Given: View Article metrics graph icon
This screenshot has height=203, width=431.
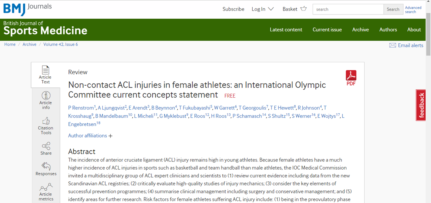Looking at the screenshot, I should tap(46, 187).
